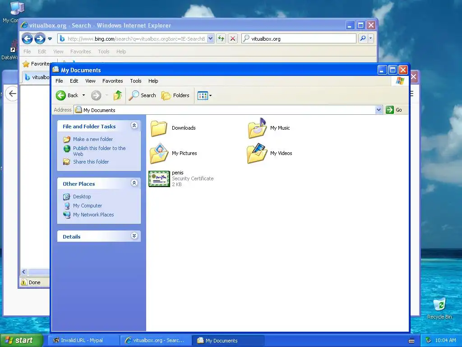
Task: Click the Windows flag logo in Explorer
Action: click(x=400, y=81)
